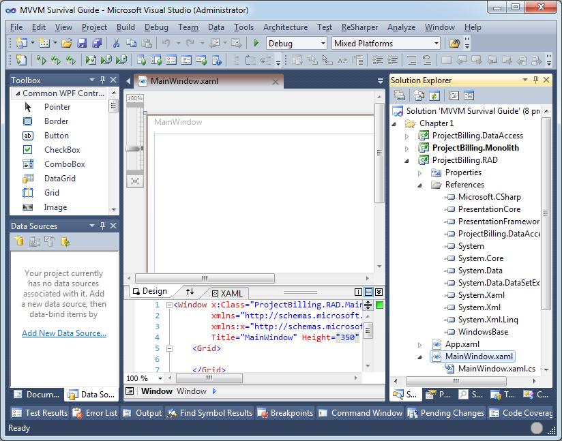Screen dimensions: 562x441
Task: Click Show All Files in Solution Explorer
Action: pyautogui.click(x=419, y=95)
